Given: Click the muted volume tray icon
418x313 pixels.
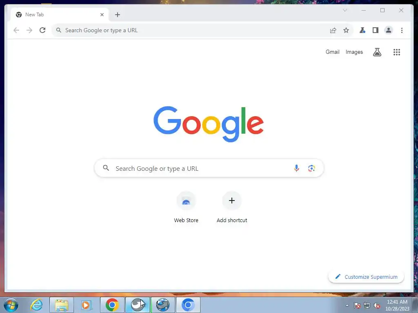Looking at the screenshot, I should [x=377, y=305].
